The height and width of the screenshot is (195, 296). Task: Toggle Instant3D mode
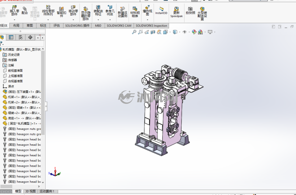point(161,10)
